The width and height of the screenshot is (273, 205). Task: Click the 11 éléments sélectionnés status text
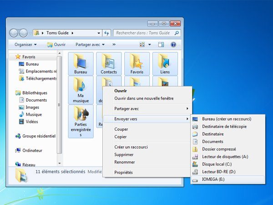point(61,172)
